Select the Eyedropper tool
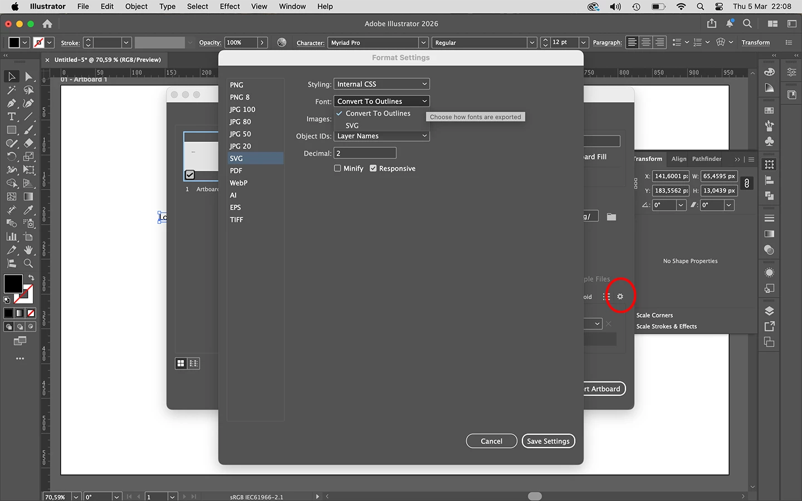This screenshot has height=501, width=802. click(29, 210)
